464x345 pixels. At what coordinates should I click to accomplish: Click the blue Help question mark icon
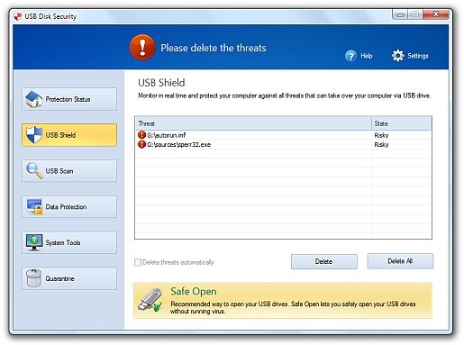pyautogui.click(x=350, y=56)
